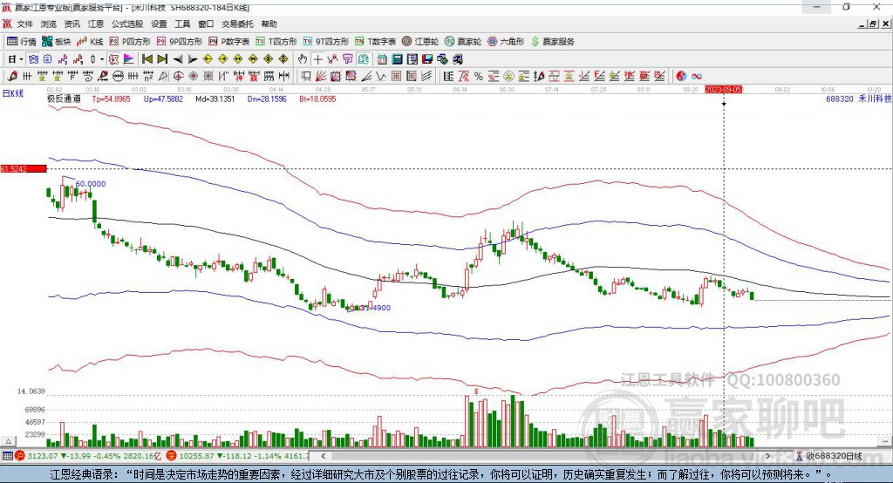Screen dimensions: 893x483
Task: Select the red circled crosshair tool
Action: point(178,77)
